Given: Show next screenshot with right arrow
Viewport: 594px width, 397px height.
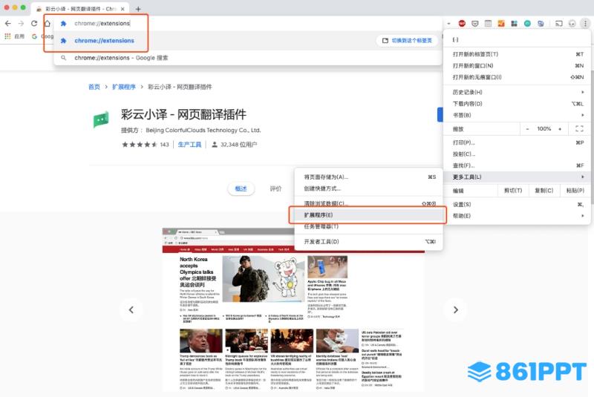Looking at the screenshot, I should pos(456,310).
